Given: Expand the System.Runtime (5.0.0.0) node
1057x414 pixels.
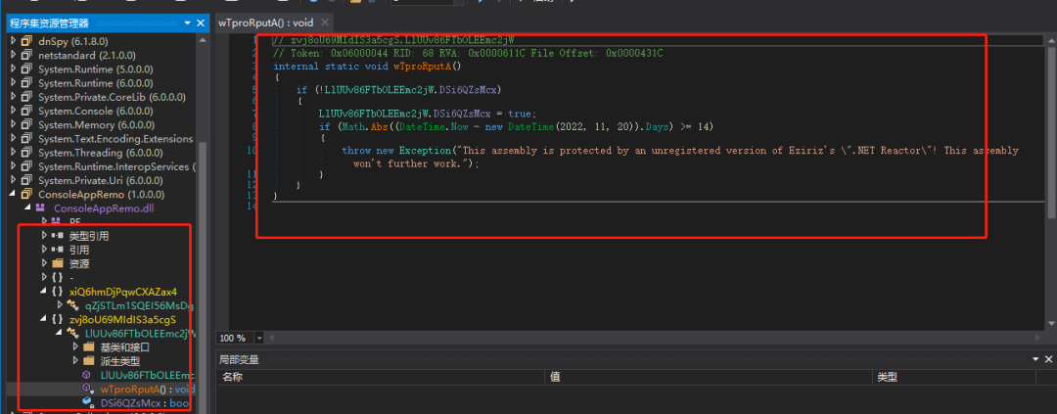Looking at the screenshot, I should 13,69.
